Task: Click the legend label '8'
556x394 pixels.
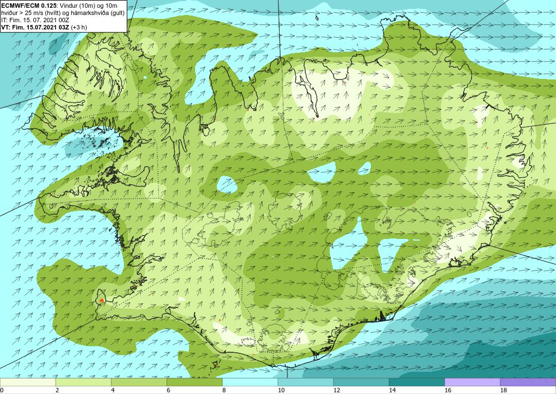Action: pos(225,391)
